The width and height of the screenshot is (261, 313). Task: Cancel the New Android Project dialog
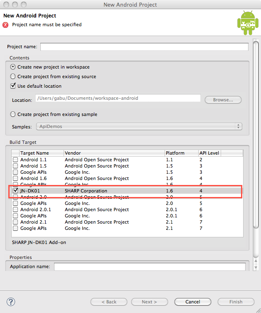click(x=193, y=302)
